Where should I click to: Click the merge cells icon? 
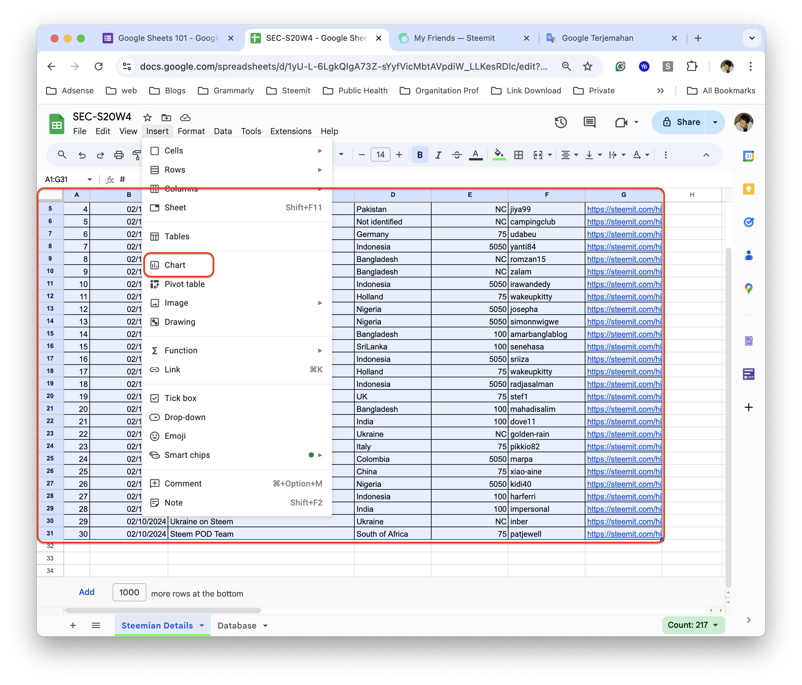pos(538,155)
